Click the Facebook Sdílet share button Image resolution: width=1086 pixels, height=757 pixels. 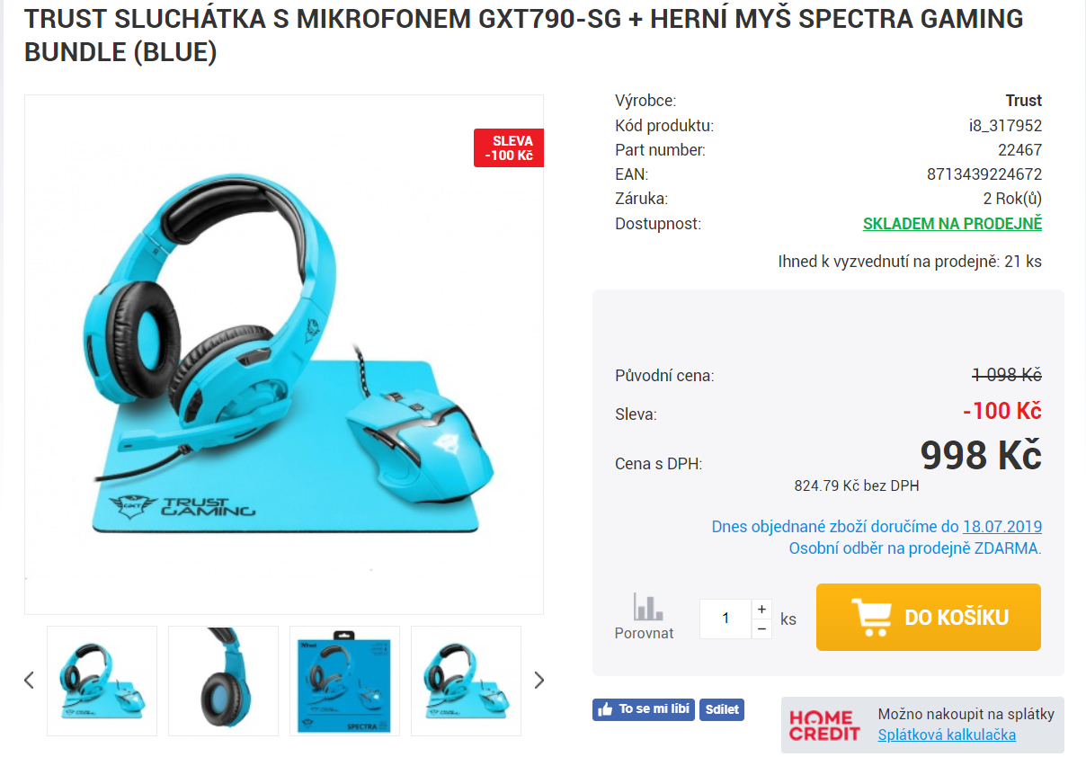pyautogui.click(x=722, y=709)
